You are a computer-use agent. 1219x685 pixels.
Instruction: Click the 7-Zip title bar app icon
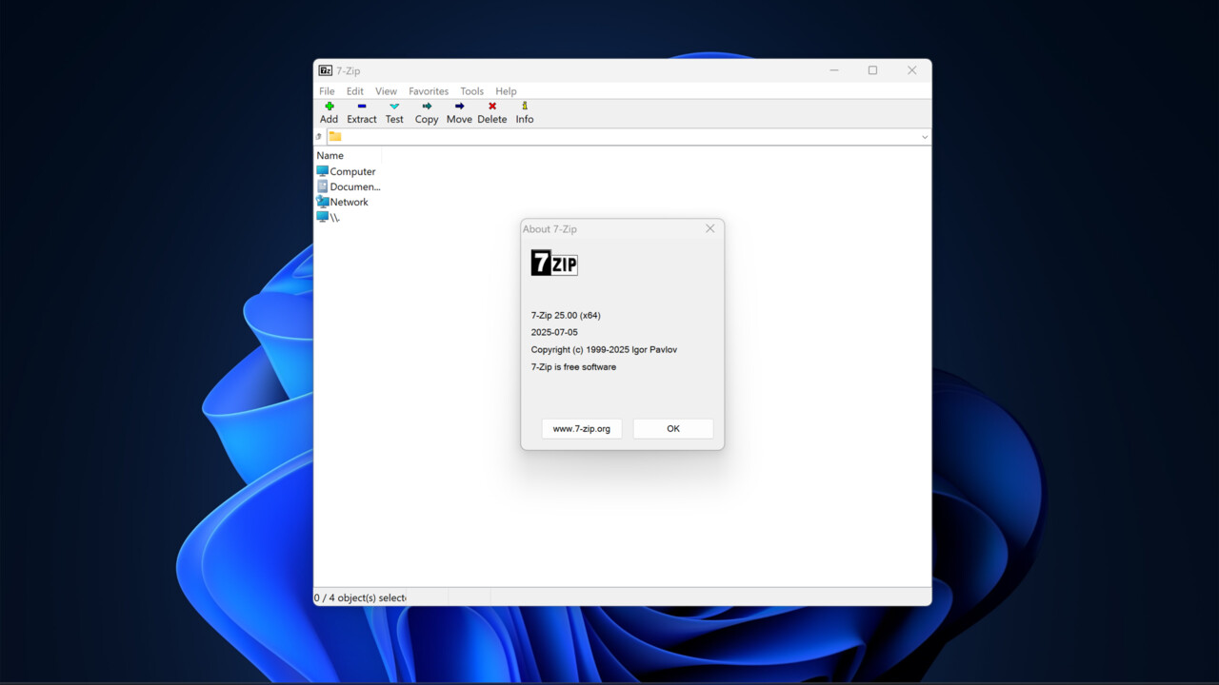point(326,70)
